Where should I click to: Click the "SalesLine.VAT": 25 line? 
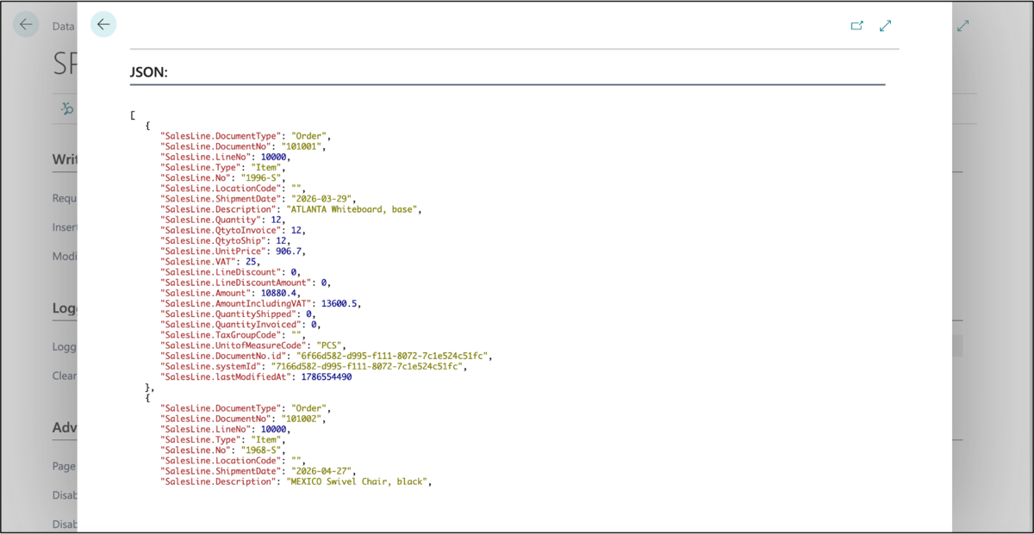(210, 262)
